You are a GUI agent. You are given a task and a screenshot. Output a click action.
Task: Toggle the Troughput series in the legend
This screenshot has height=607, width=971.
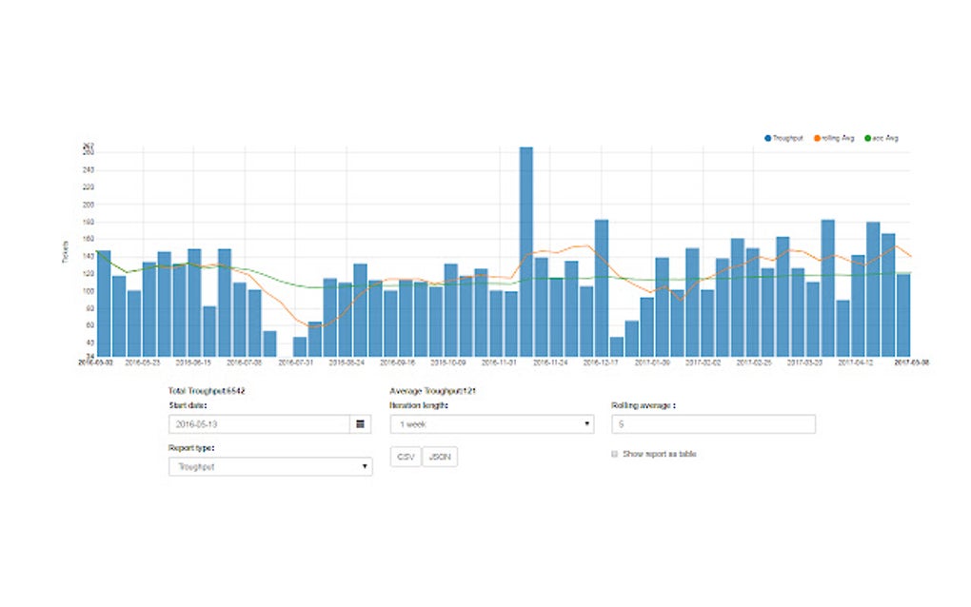click(x=784, y=138)
